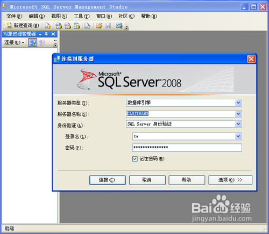Screen dimensions: 269x234
Task: Open the 窗口(W) menu
Action: pos(104,16)
